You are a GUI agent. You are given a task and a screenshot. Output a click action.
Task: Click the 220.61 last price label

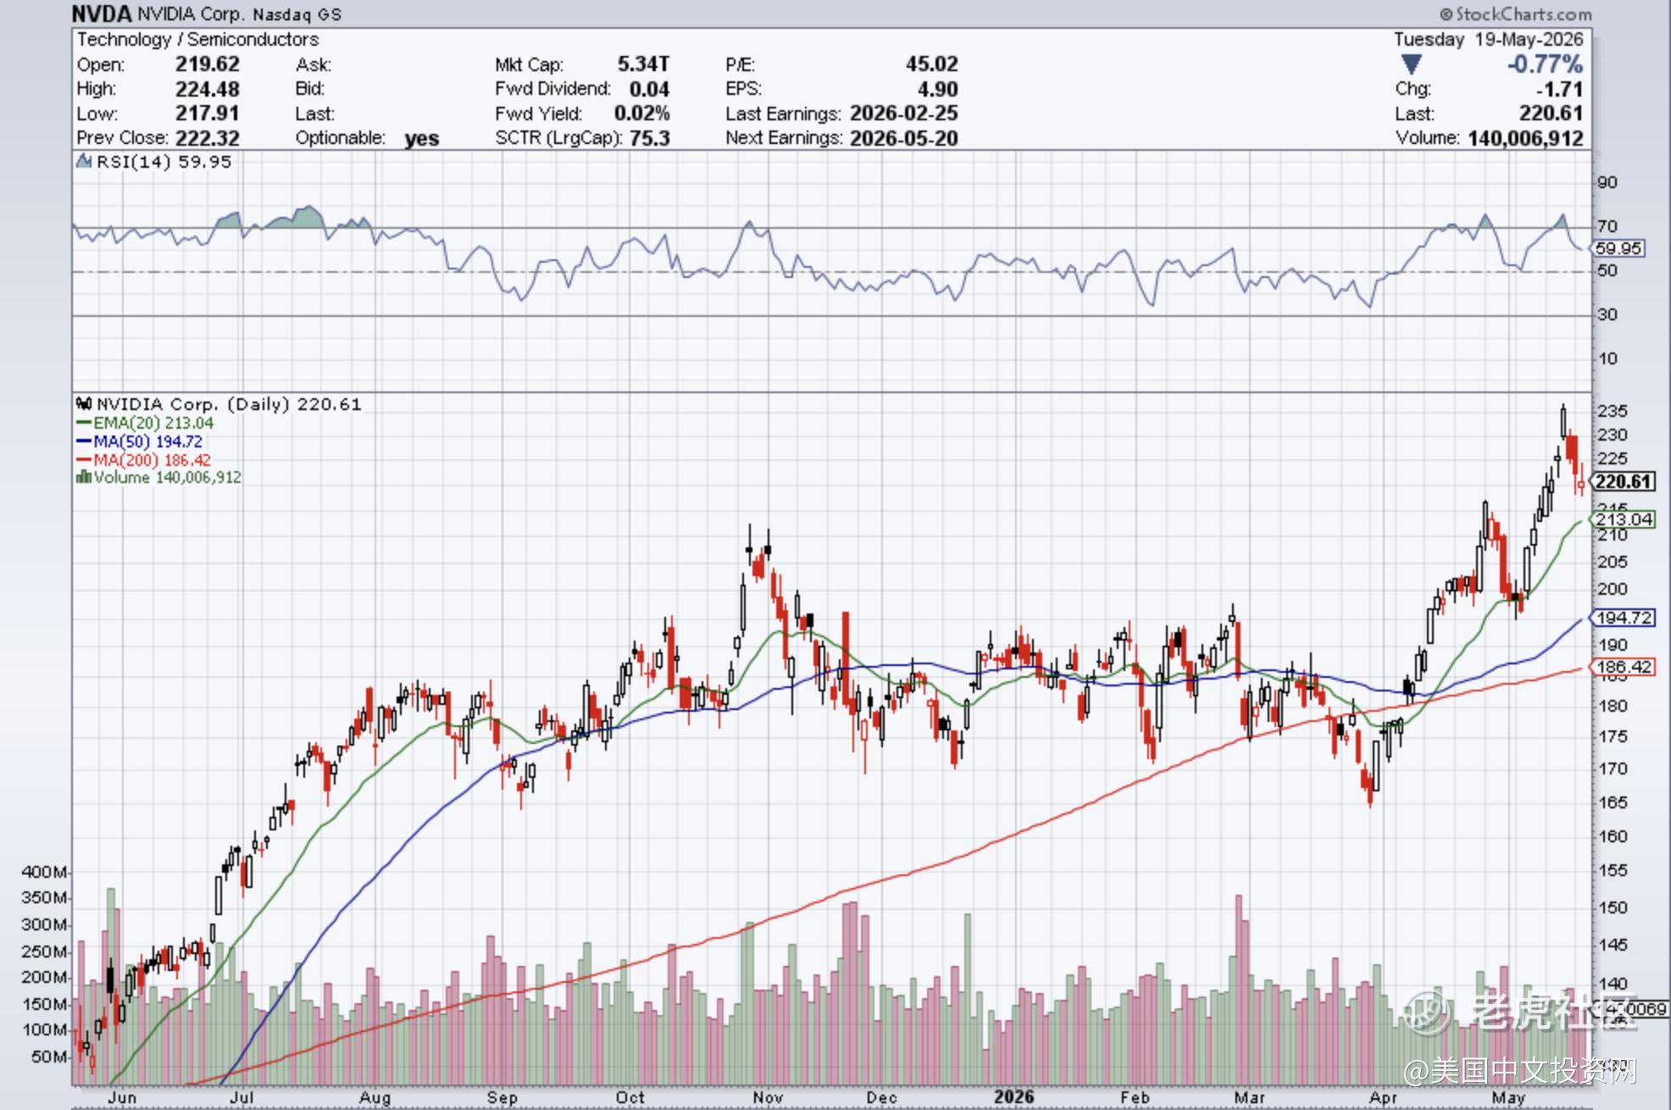pos(1622,481)
